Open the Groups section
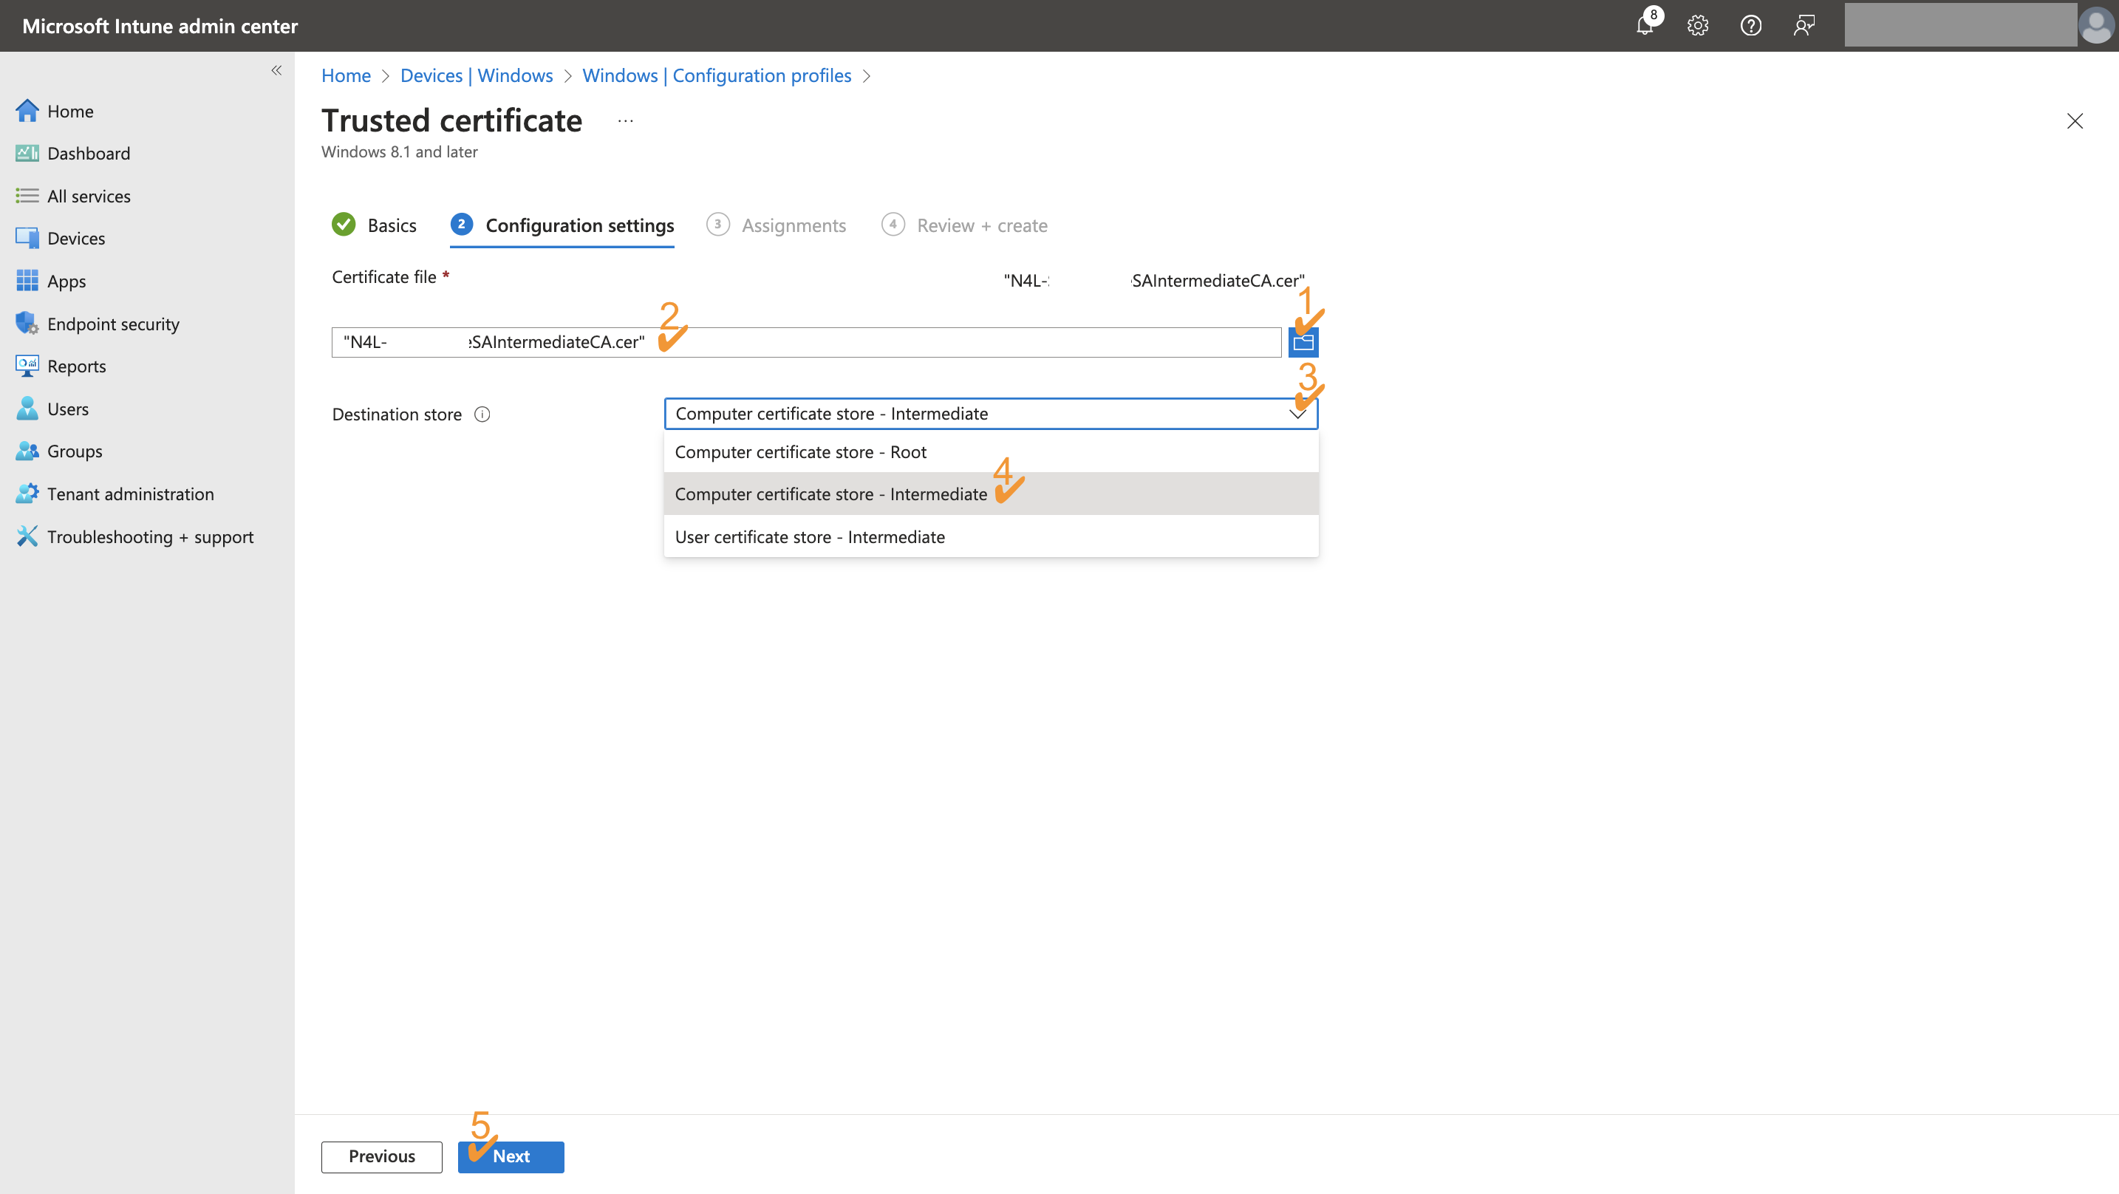Screen dimensions: 2119x1194 74,451
